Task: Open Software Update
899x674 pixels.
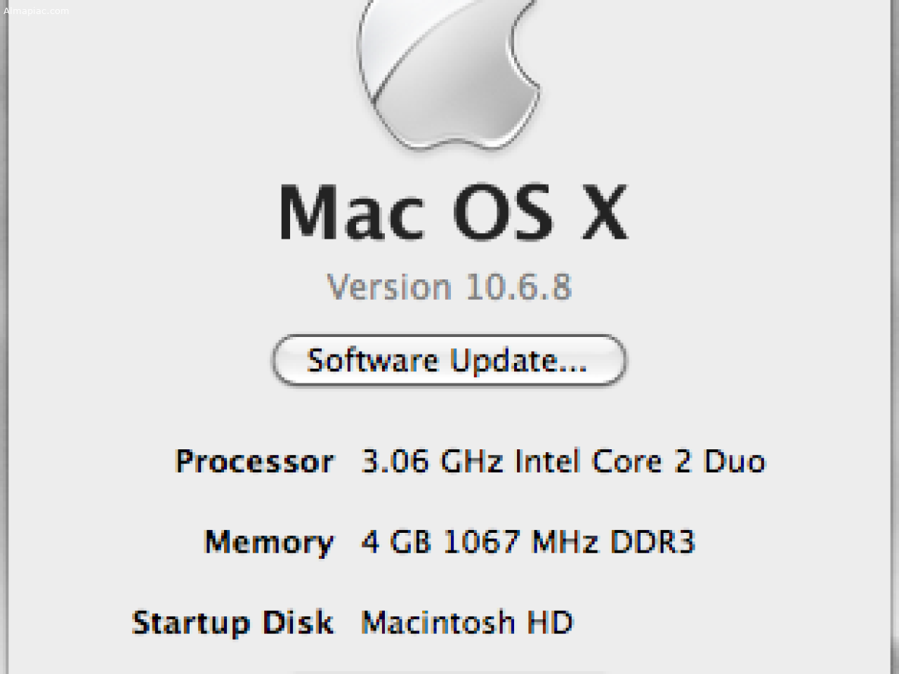Action: tap(449, 360)
